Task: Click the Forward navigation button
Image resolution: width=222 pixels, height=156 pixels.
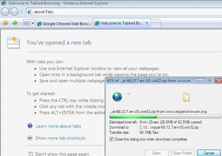Action: (x=14, y=12)
